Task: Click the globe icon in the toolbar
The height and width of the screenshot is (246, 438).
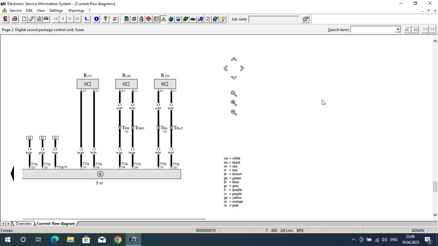Action: tap(171, 19)
